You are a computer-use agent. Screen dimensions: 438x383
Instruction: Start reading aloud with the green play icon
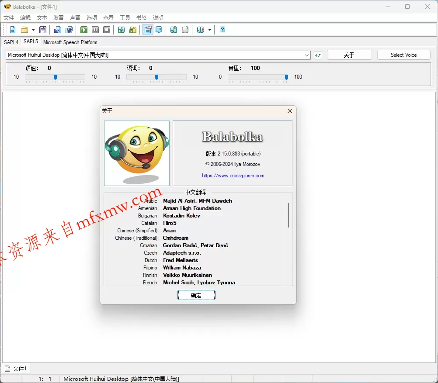pyautogui.click(x=84, y=30)
